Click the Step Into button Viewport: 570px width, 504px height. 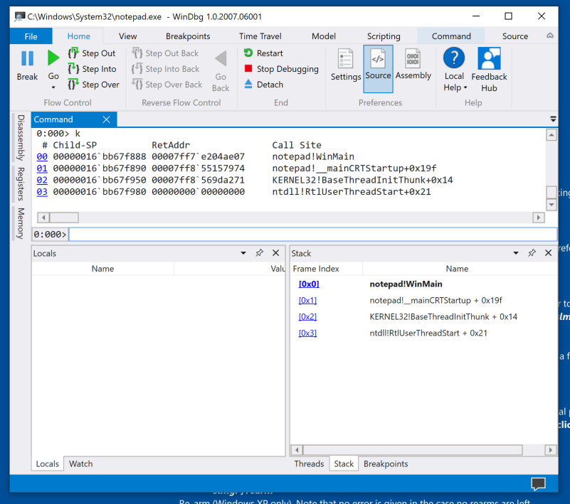(92, 69)
